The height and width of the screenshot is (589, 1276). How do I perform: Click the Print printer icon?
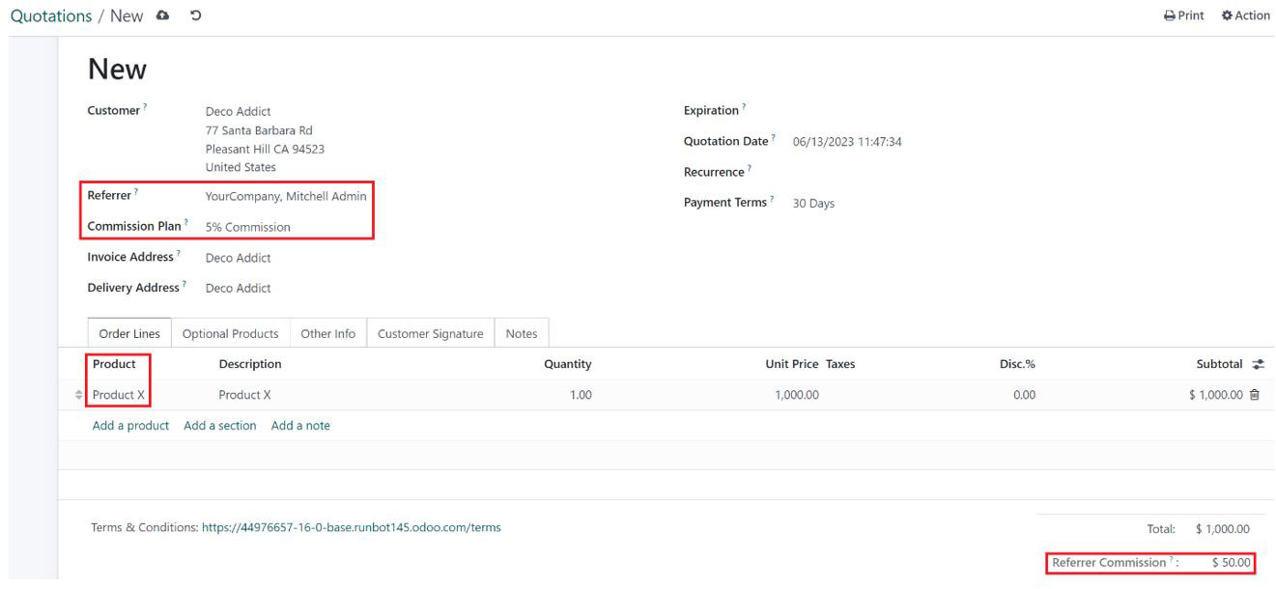pyautogui.click(x=1170, y=15)
